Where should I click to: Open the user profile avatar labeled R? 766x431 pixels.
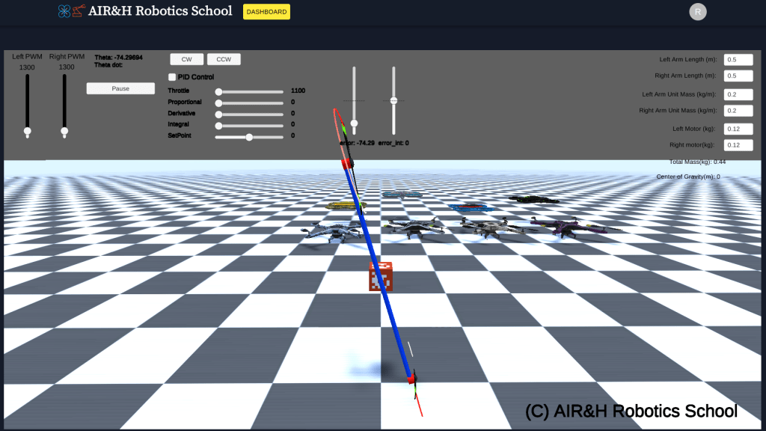coord(698,11)
